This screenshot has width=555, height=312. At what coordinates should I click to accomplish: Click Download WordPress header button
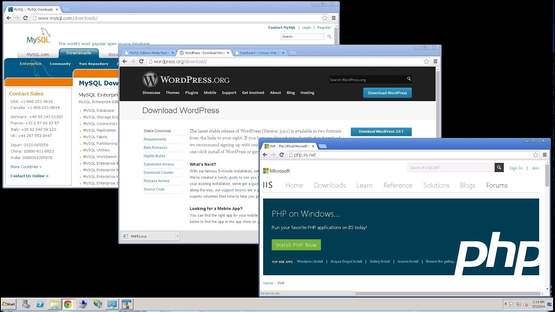pyautogui.click(x=388, y=93)
